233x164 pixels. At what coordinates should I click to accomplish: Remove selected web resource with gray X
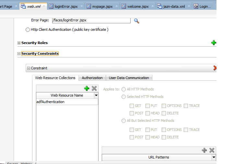pyautogui.click(x=94, y=88)
